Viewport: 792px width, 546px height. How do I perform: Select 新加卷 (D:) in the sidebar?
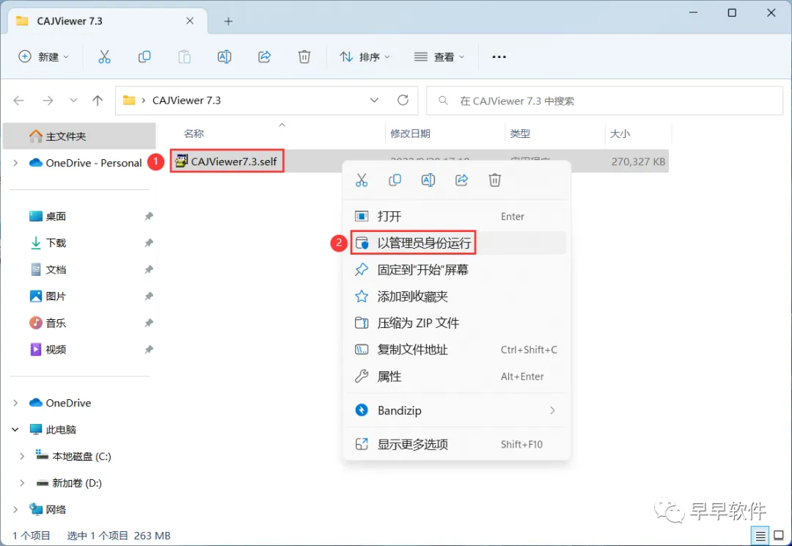pyautogui.click(x=69, y=483)
